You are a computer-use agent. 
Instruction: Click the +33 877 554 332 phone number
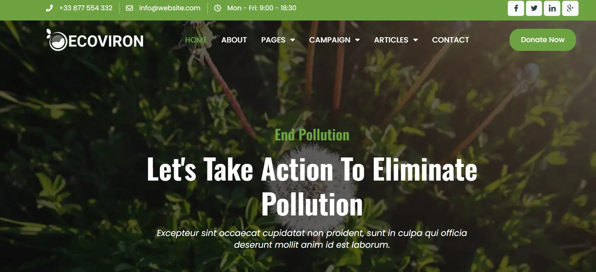[86, 8]
